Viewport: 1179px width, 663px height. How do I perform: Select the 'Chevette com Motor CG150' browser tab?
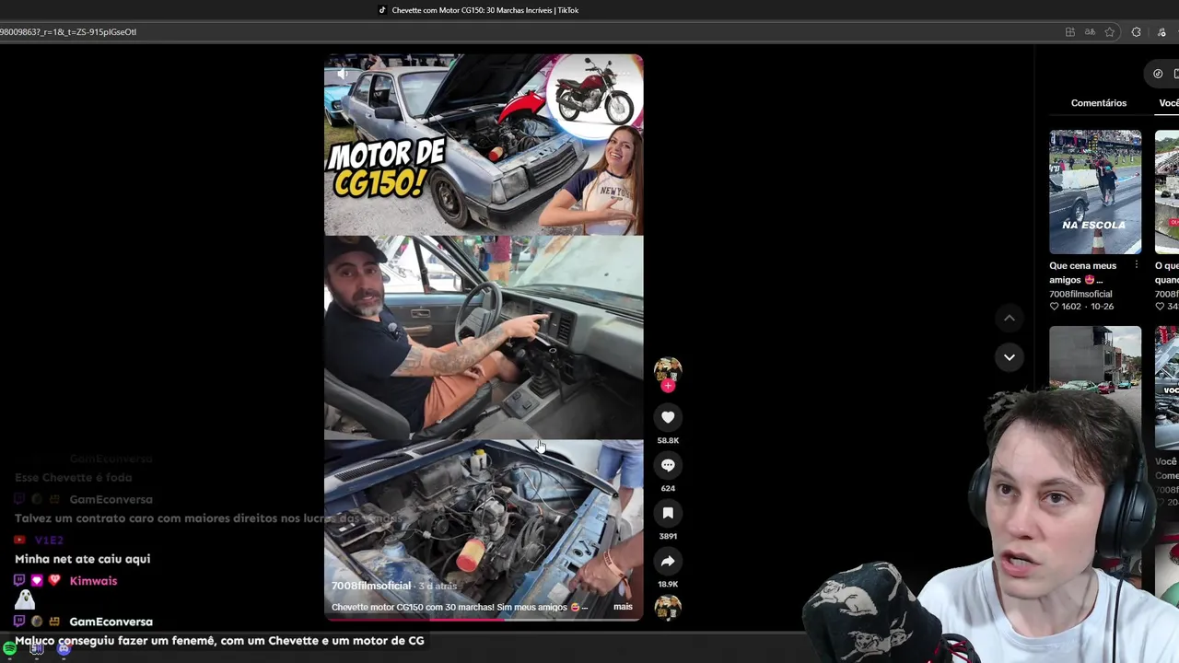pos(479,10)
